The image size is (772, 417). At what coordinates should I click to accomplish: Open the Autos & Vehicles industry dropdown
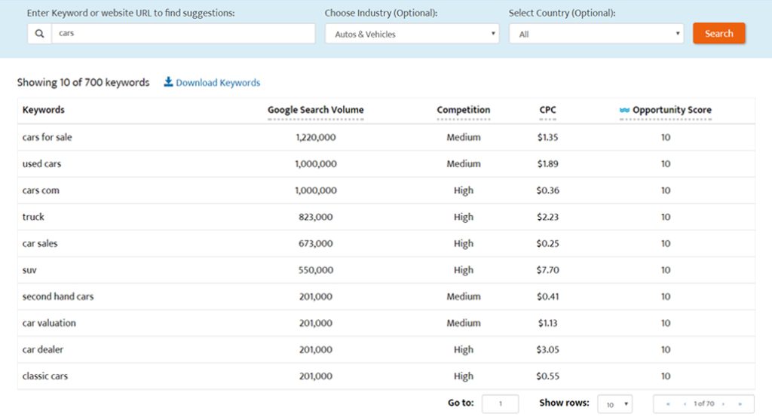[x=412, y=34]
